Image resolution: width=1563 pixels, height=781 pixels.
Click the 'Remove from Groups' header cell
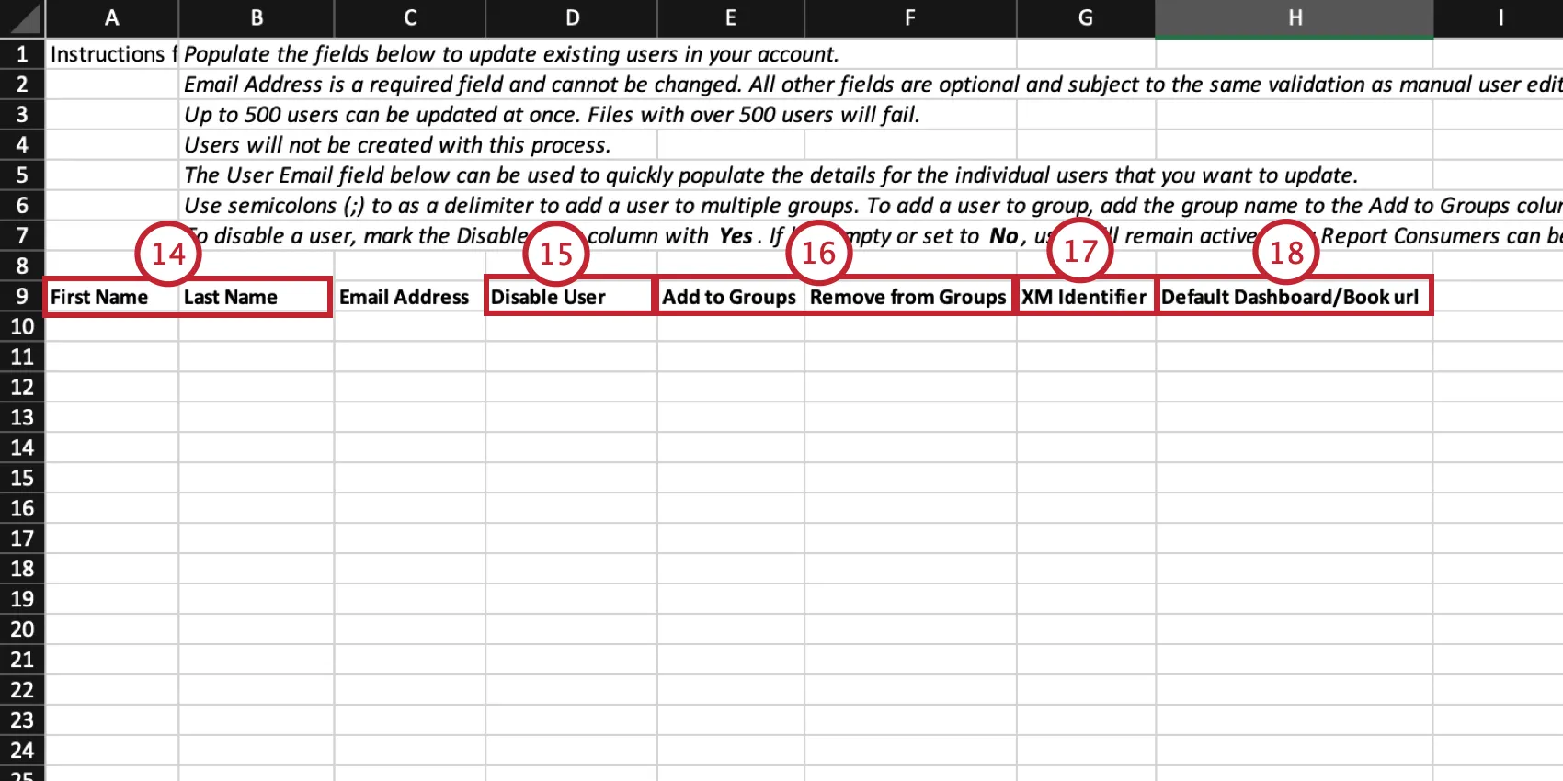tap(910, 297)
